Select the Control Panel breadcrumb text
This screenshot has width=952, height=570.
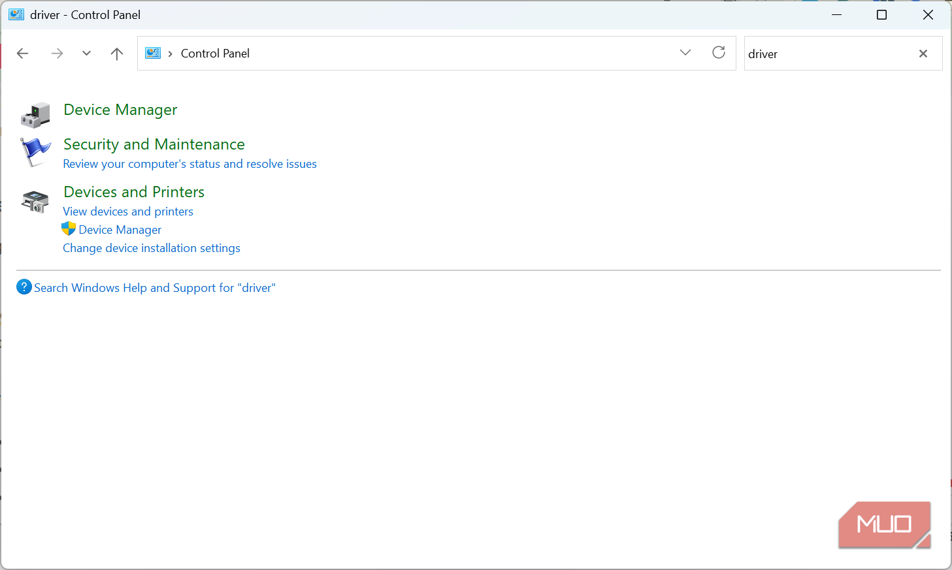click(215, 54)
